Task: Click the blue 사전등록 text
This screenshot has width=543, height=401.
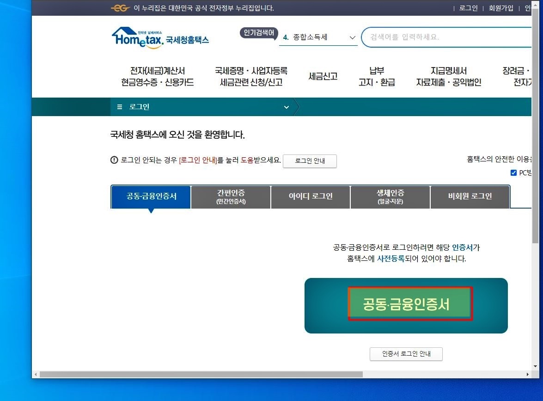Action: coord(390,259)
